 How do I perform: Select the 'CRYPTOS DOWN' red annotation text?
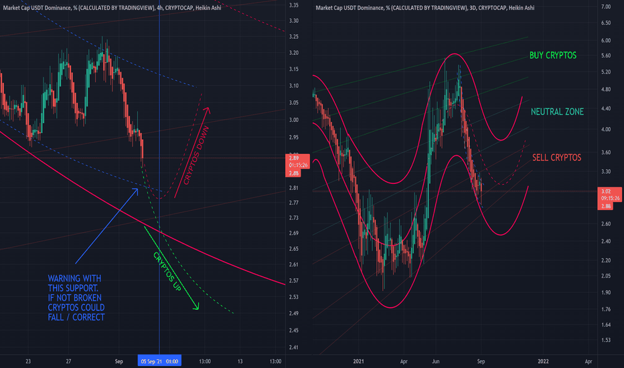[x=196, y=155]
